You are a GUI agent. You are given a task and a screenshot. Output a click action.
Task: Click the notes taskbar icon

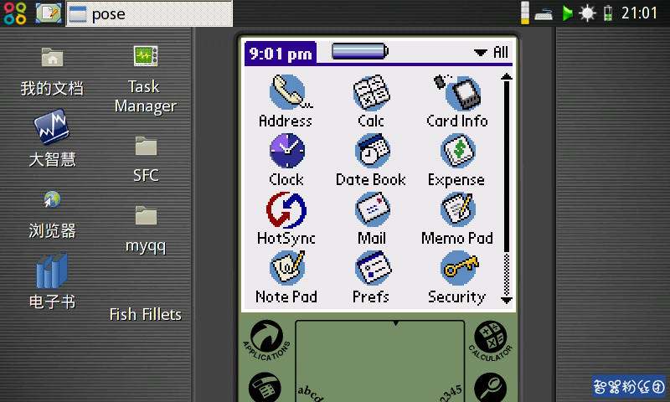point(49,13)
